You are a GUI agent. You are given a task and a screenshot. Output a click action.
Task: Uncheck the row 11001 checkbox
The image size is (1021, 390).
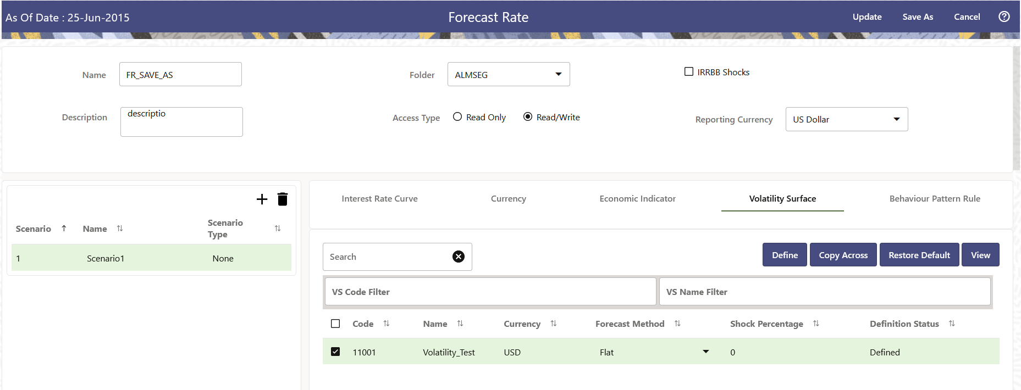pos(335,352)
